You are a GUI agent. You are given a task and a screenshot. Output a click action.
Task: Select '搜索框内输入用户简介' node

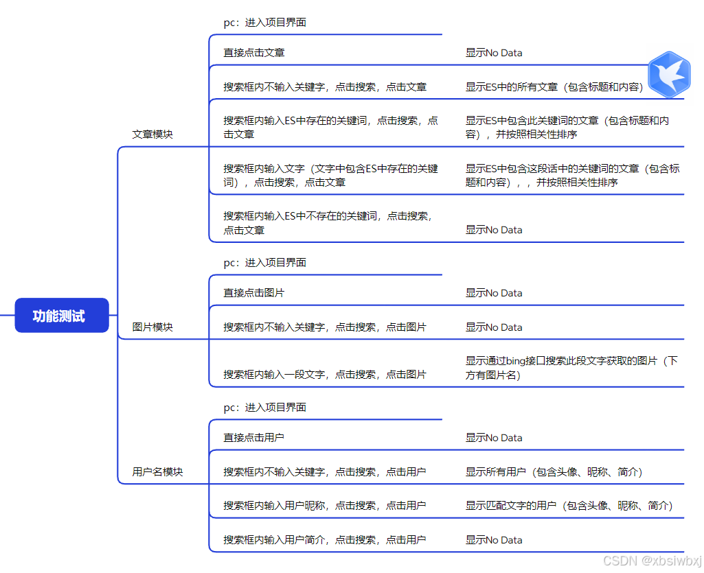[325, 539]
